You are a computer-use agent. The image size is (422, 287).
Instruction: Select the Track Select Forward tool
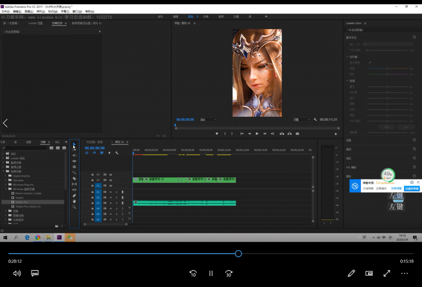(74, 149)
